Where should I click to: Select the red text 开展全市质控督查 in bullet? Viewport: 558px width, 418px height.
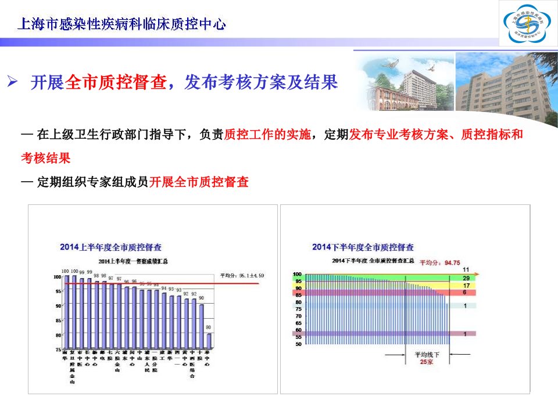pyautogui.click(x=199, y=182)
